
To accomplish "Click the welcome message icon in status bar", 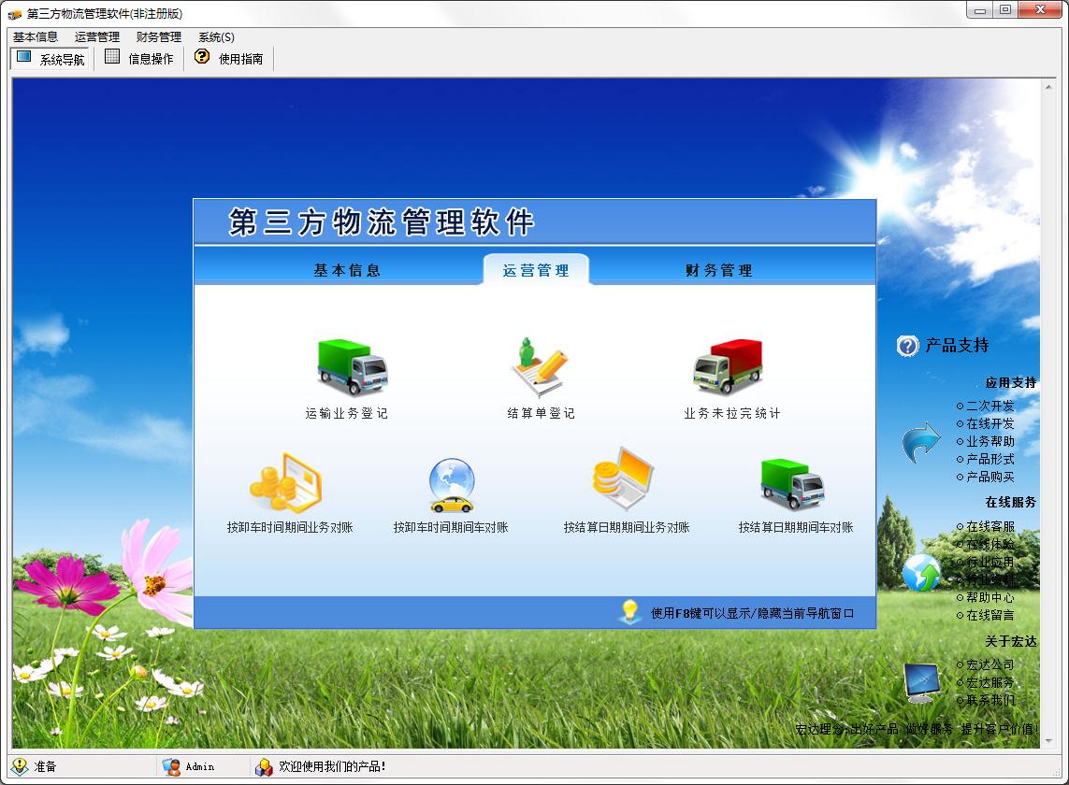I will coord(264,767).
